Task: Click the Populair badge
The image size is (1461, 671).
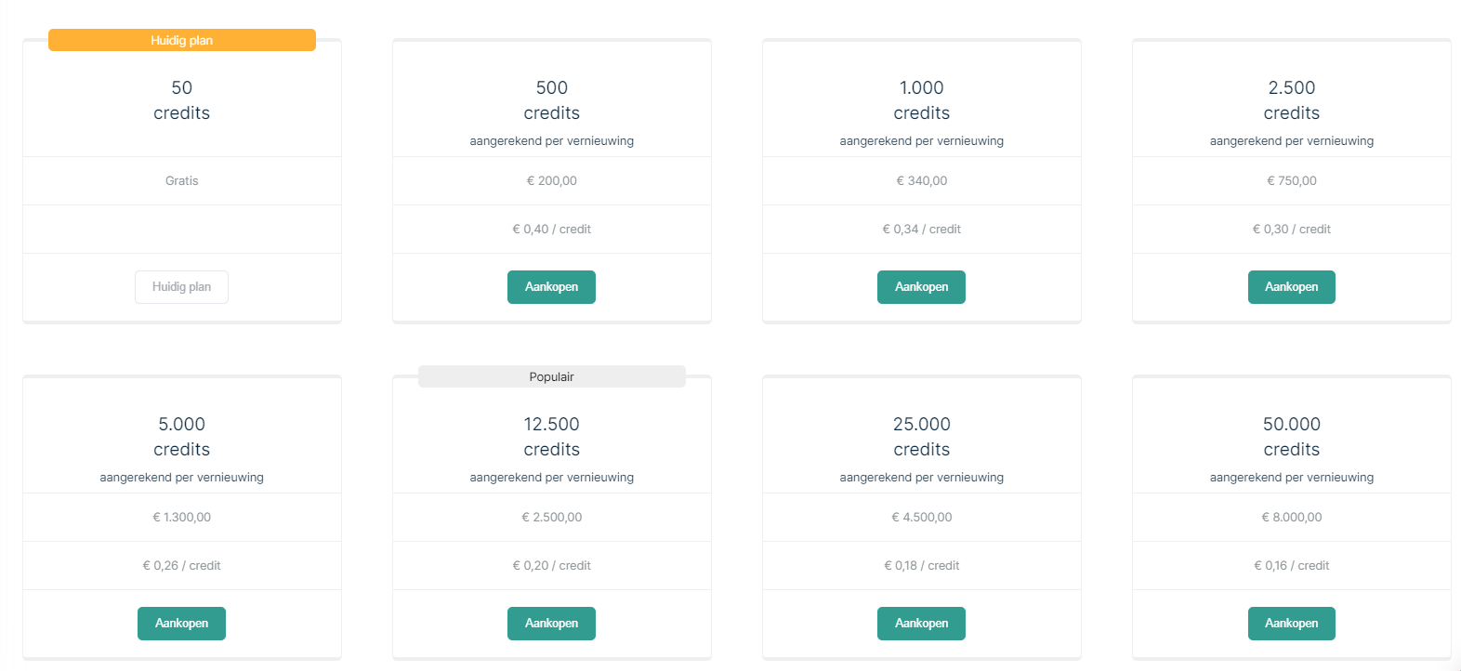Action: coord(551,376)
